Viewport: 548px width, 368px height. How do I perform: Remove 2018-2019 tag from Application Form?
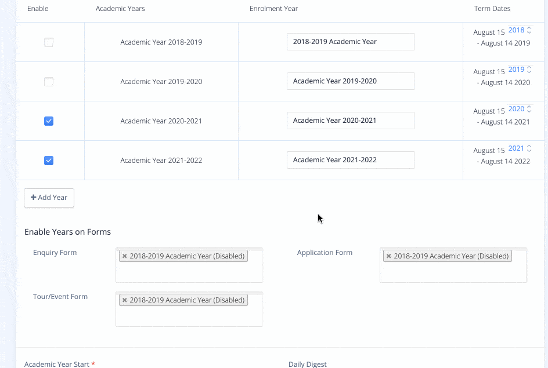(388, 256)
